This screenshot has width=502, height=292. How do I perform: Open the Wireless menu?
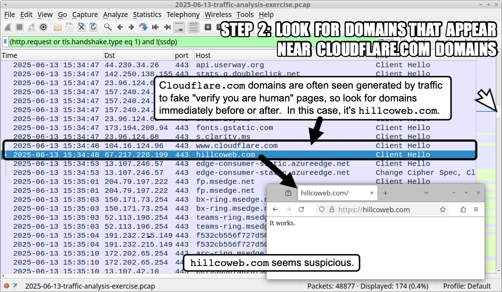(x=218, y=15)
